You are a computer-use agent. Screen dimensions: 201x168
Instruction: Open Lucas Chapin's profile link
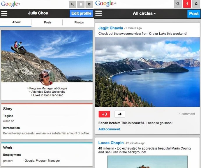tap(111, 143)
